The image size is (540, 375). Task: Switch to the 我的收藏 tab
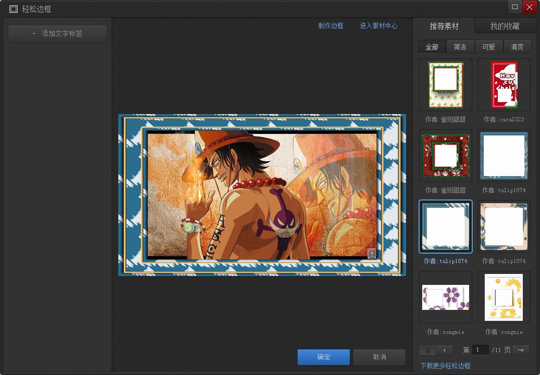(x=503, y=26)
